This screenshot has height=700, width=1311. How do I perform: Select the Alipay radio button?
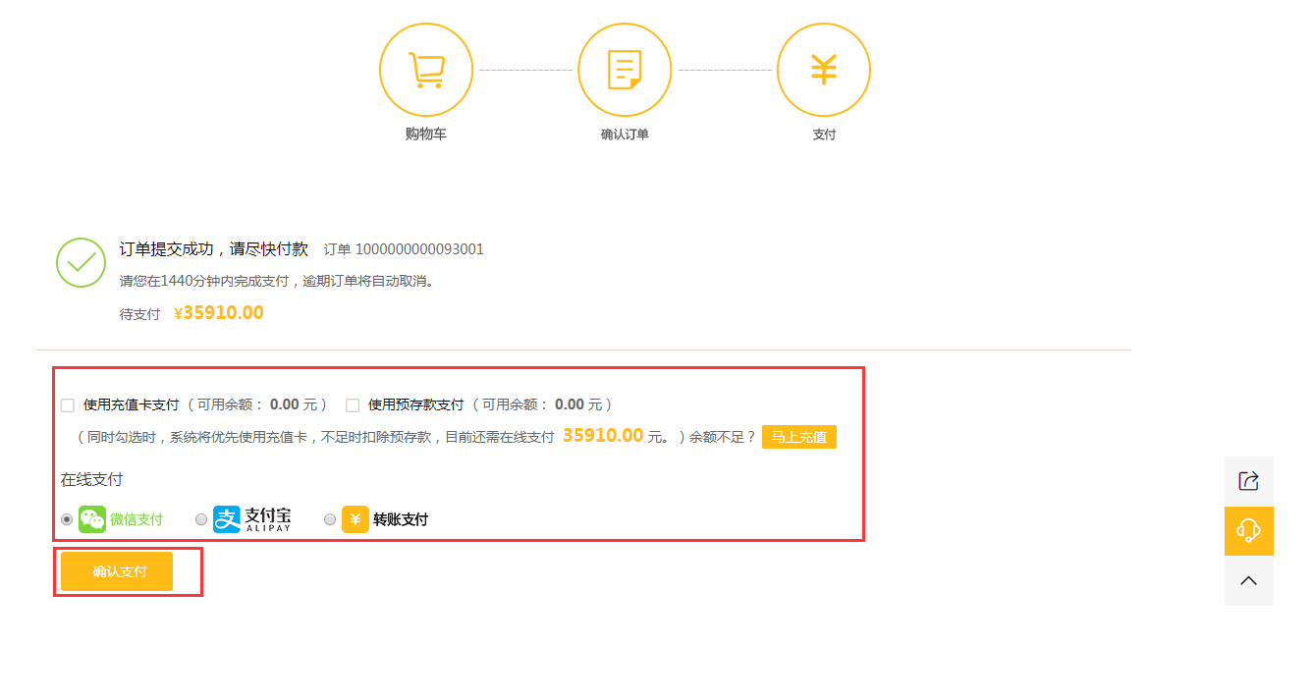(x=201, y=519)
